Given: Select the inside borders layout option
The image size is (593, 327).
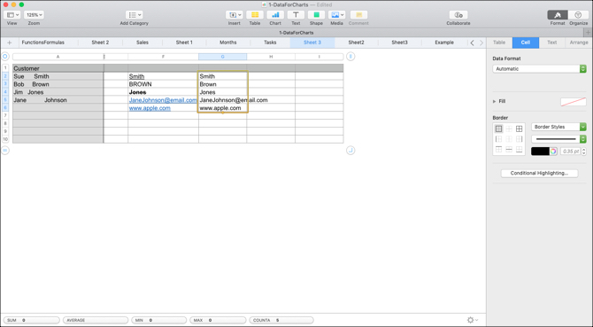Looking at the screenshot, I should pos(509,128).
